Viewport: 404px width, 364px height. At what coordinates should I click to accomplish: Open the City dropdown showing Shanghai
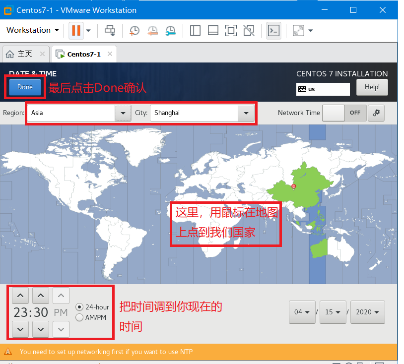click(x=246, y=113)
